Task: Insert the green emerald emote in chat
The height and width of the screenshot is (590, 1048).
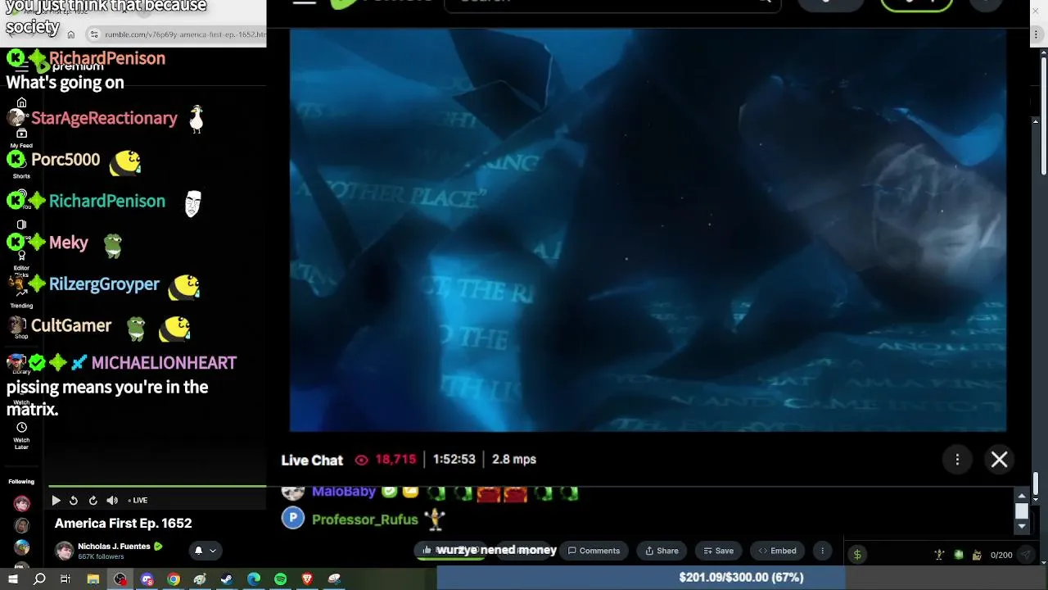Action: (x=959, y=555)
